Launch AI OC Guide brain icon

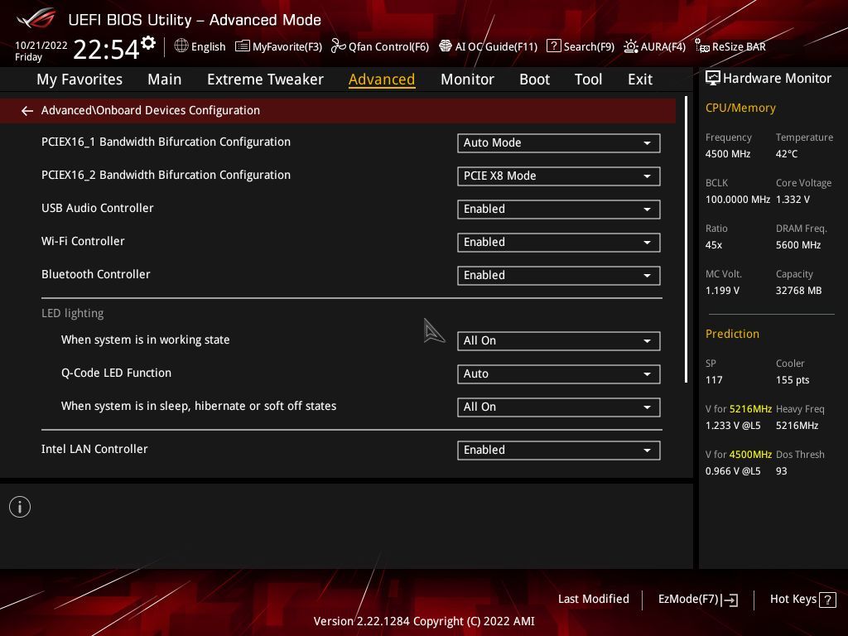446,46
